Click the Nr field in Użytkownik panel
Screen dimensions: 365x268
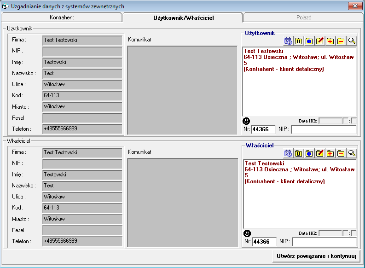[263, 130]
